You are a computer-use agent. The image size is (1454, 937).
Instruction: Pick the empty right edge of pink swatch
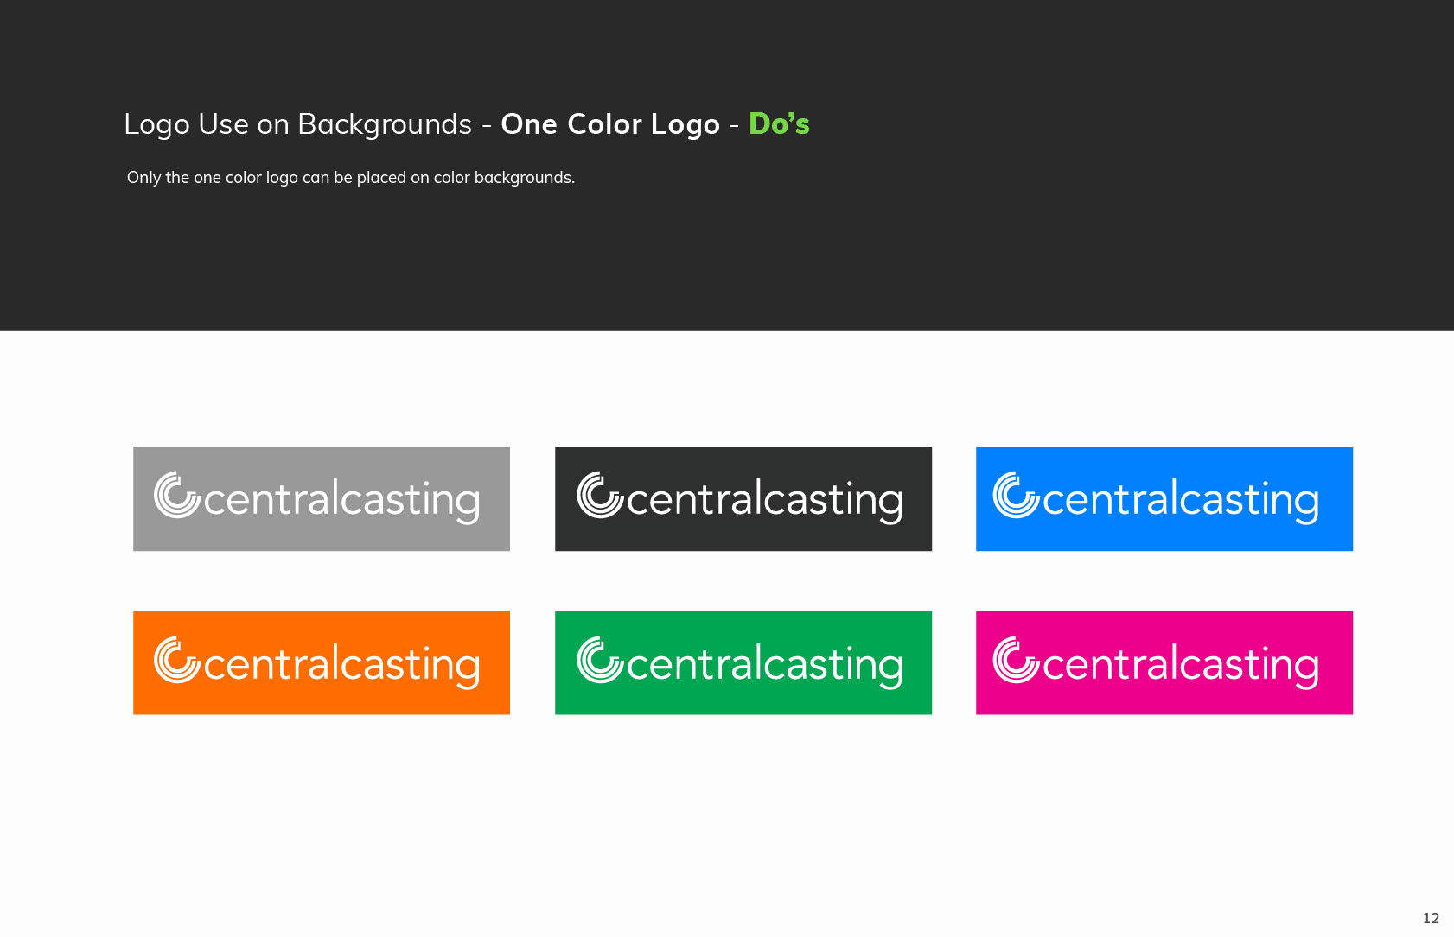pos(1337,662)
